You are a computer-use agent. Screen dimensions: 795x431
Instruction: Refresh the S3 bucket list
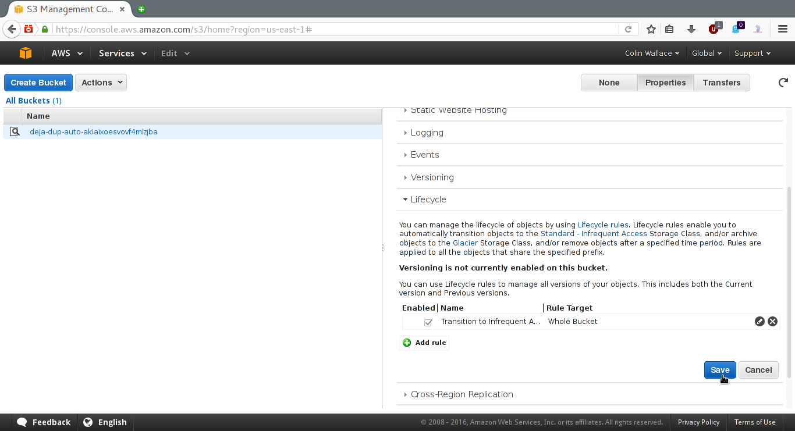coord(783,83)
